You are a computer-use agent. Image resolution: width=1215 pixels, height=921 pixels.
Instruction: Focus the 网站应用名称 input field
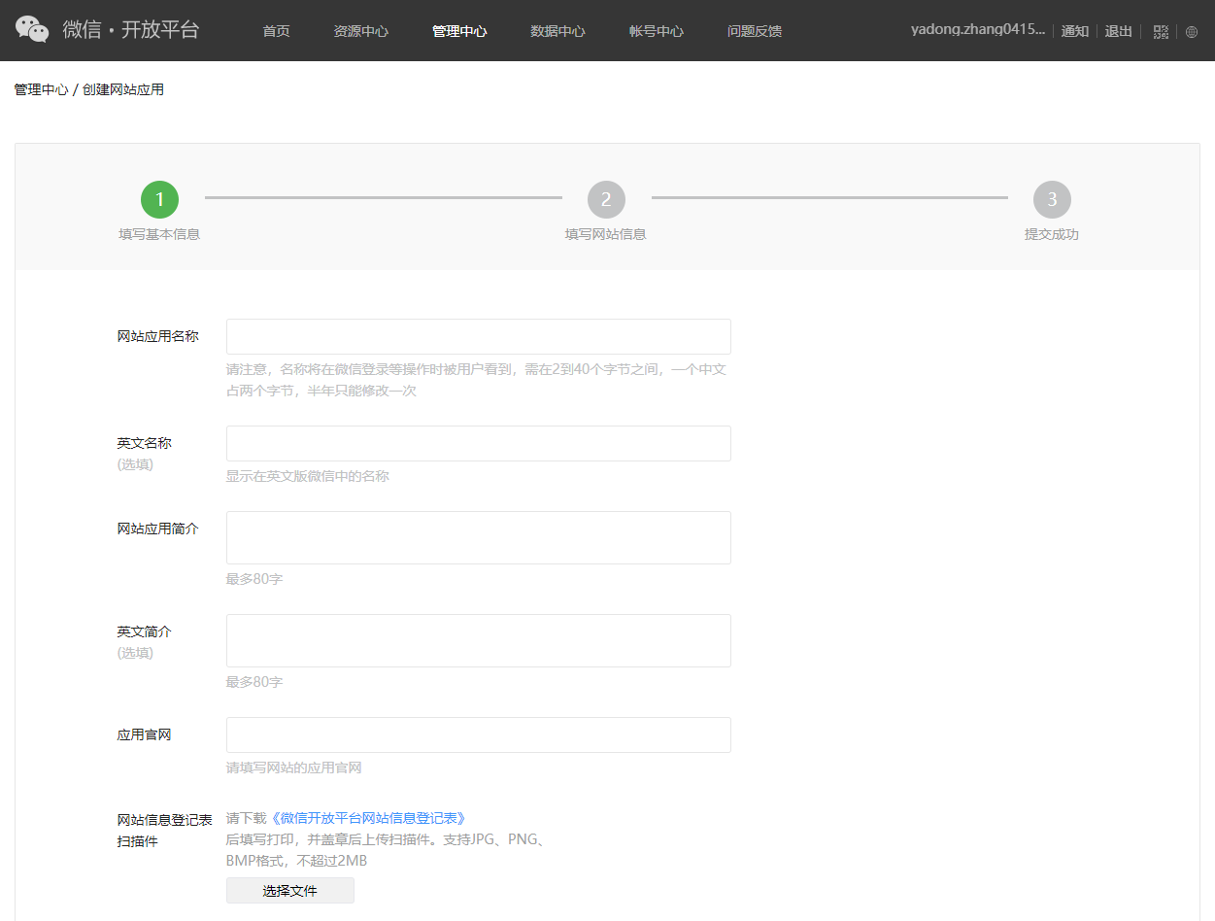[478, 336]
